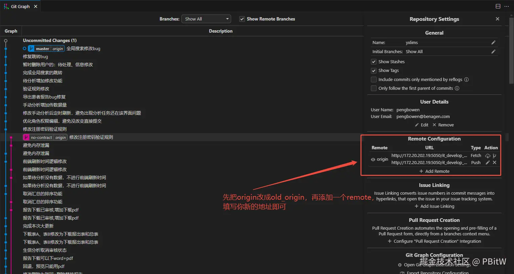Select commit 全局搜索修改bug
The image size is (514, 274).
pos(83,48)
